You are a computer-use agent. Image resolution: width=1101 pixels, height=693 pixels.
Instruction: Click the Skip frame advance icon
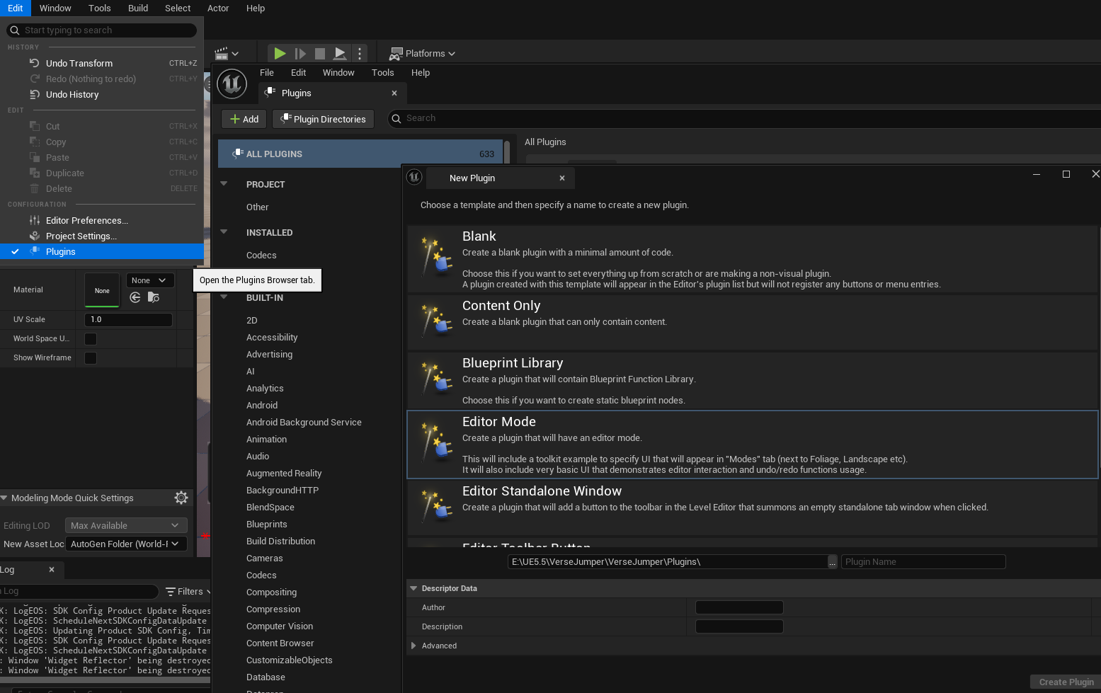[300, 53]
